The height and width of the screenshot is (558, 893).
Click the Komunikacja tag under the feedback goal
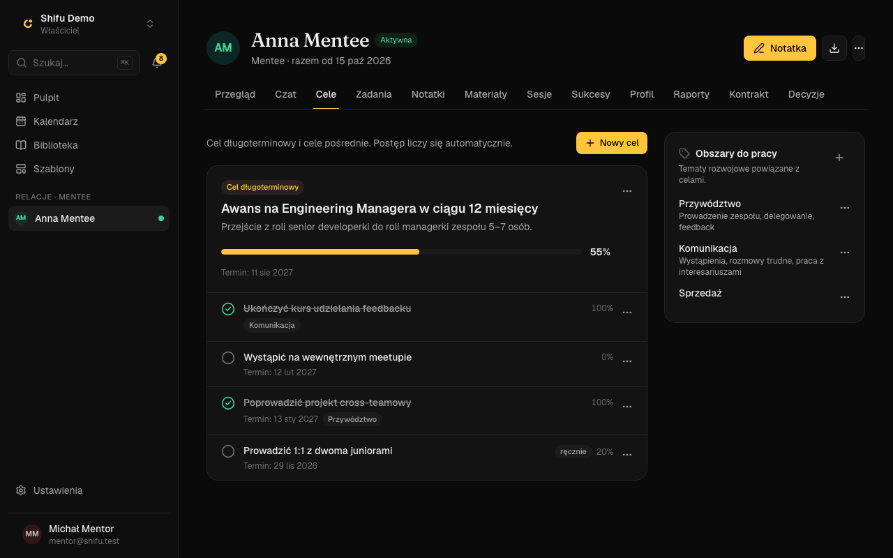point(272,325)
